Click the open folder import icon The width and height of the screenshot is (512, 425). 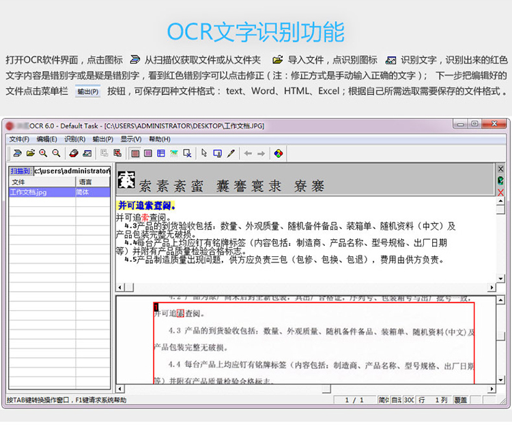[x=30, y=153]
